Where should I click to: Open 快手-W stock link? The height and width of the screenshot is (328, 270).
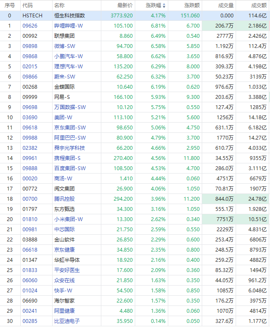[63, 291]
